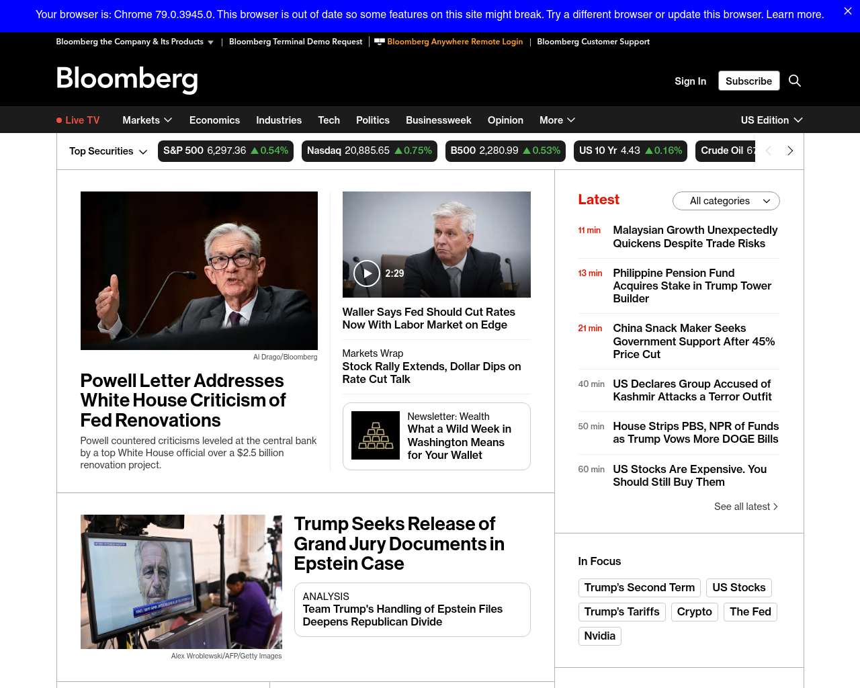Click the Latest heading
The height and width of the screenshot is (688, 860).
(x=599, y=200)
